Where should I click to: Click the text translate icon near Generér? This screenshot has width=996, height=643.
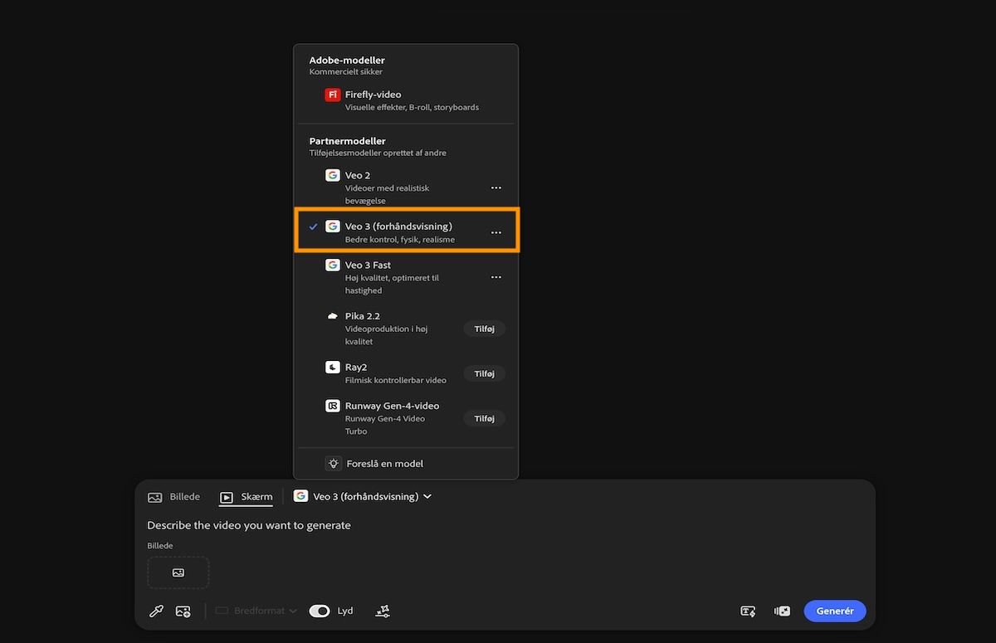pos(748,611)
